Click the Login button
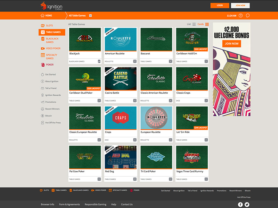Viewport: 278px width, 208px height. [x=220, y=6]
